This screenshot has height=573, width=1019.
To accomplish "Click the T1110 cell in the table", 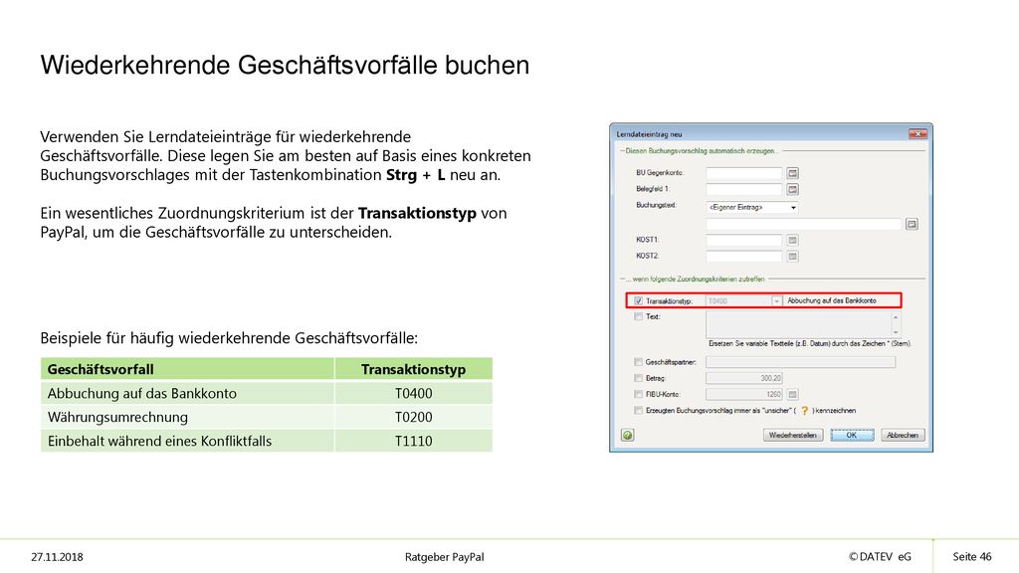I will click(414, 441).
